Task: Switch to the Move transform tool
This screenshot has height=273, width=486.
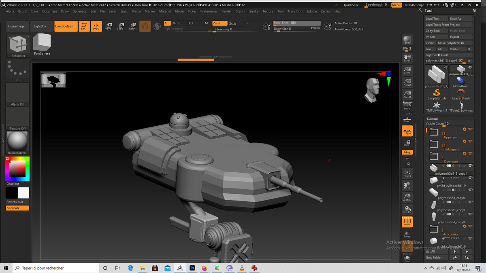Action: tap(108, 26)
